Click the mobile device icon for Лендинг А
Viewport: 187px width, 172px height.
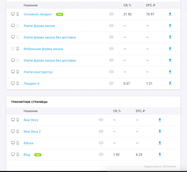pos(18,83)
